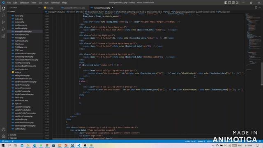Open the Selection menu
263x148 pixels.
[24, 3]
